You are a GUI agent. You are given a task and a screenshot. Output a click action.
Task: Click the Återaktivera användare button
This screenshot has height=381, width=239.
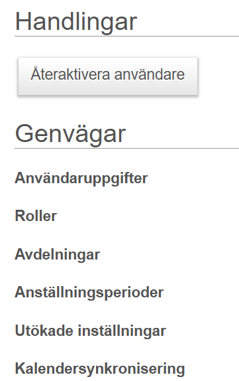pyautogui.click(x=108, y=76)
